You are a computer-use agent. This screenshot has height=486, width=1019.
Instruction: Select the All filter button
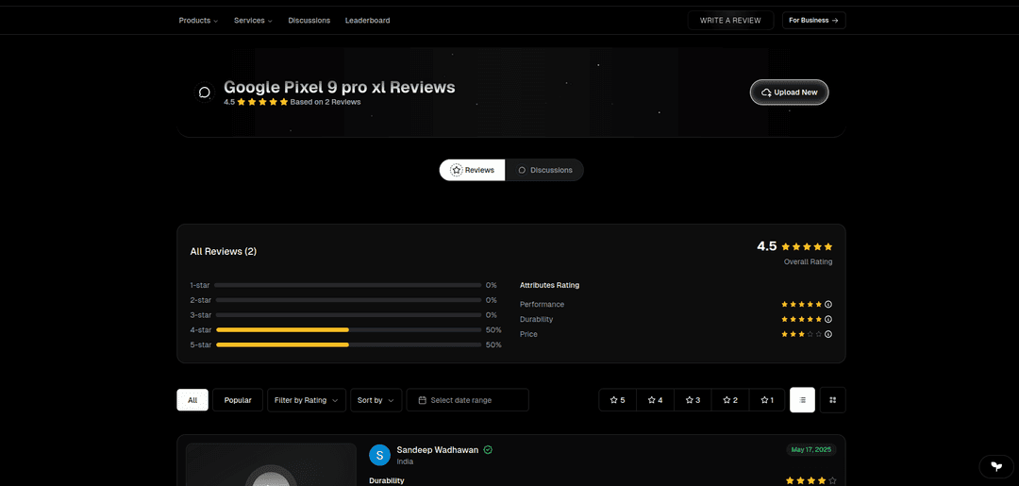[192, 400]
